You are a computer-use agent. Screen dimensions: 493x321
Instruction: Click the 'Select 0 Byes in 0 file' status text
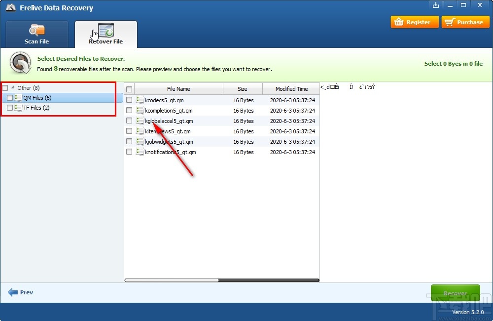454,64
